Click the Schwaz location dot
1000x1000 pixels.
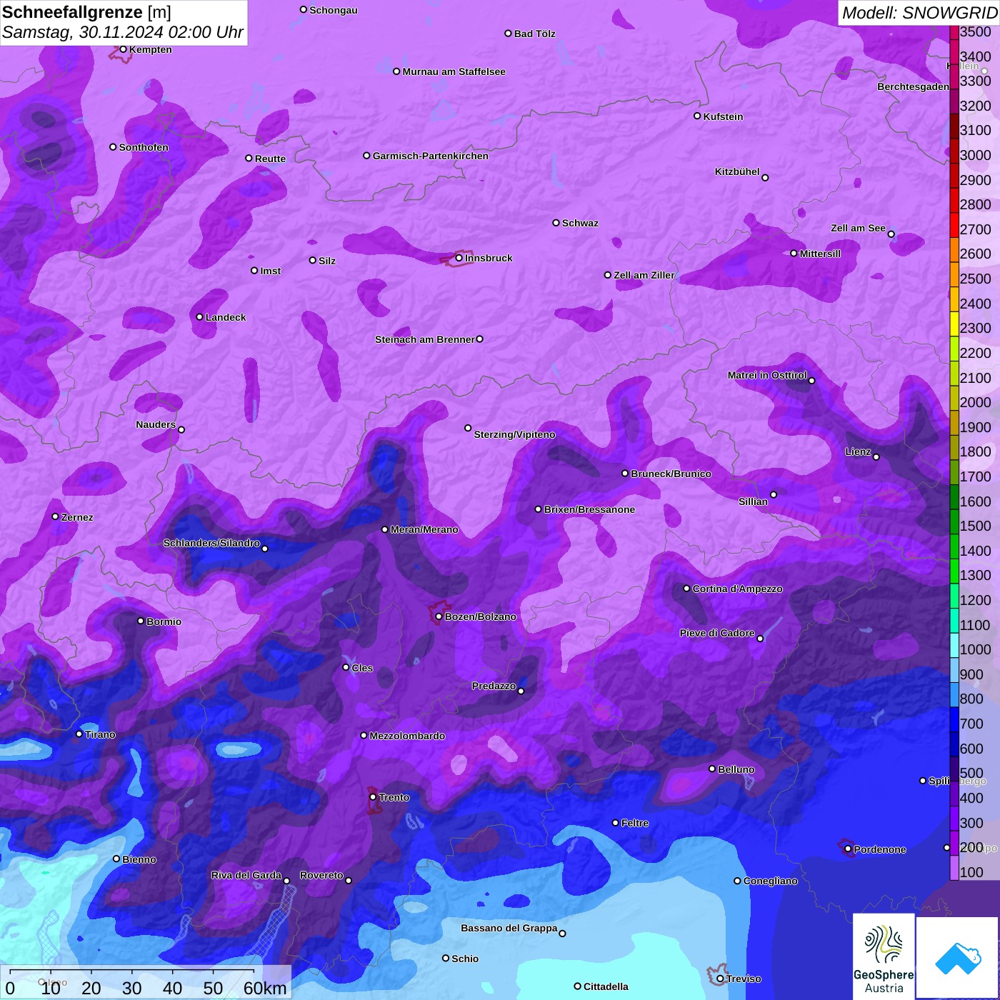(x=556, y=223)
